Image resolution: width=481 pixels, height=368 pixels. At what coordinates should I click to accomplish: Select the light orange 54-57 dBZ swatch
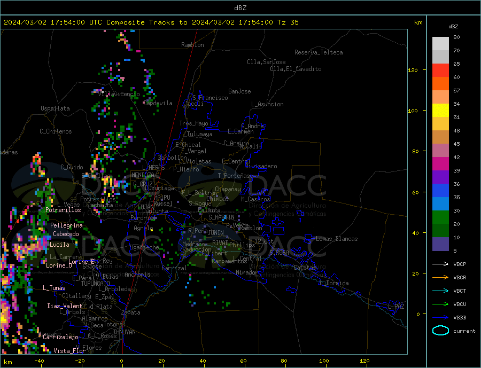(x=440, y=97)
